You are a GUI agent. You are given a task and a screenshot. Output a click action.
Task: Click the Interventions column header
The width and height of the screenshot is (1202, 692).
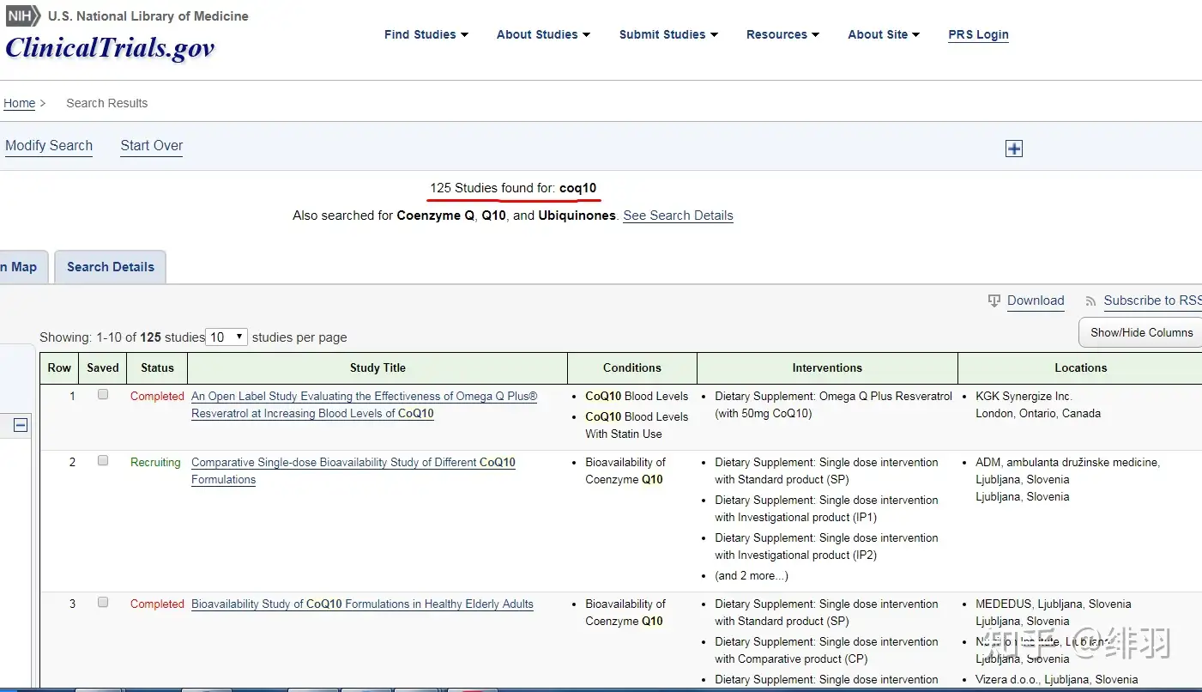(x=827, y=367)
